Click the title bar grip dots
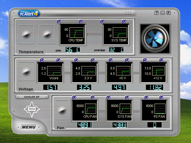Screen dimensions: 191x143 coord(128,13)
